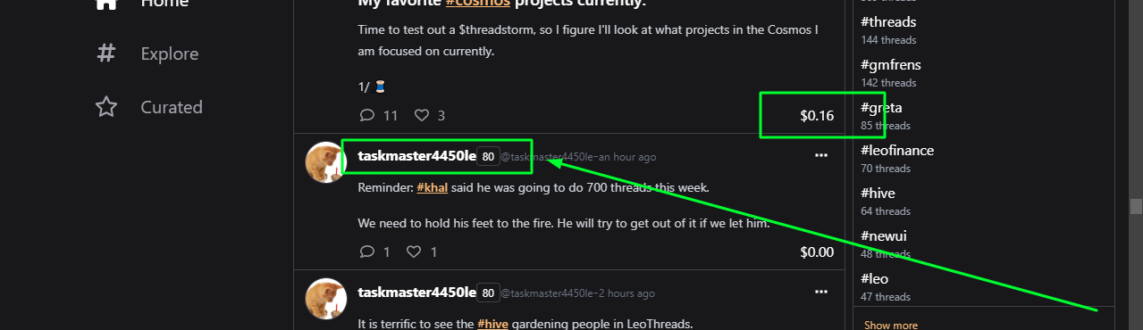Click the page vertical scrollbar thumb
The width and height of the screenshot is (1143, 330).
(x=1136, y=206)
